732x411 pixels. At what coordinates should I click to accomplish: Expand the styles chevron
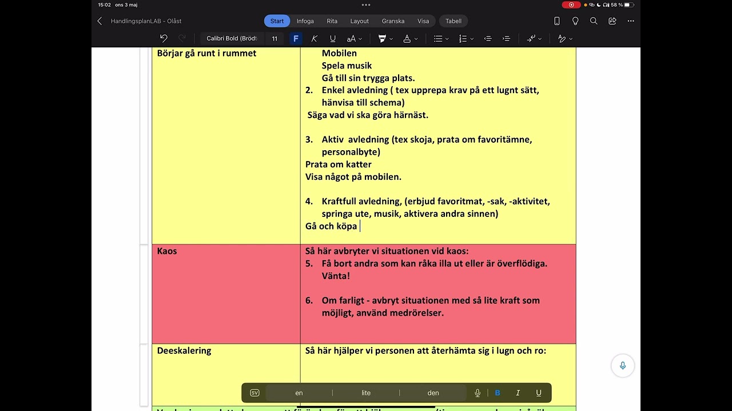pyautogui.click(x=571, y=39)
